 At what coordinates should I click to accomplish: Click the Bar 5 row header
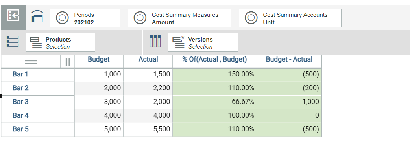coord(38,129)
